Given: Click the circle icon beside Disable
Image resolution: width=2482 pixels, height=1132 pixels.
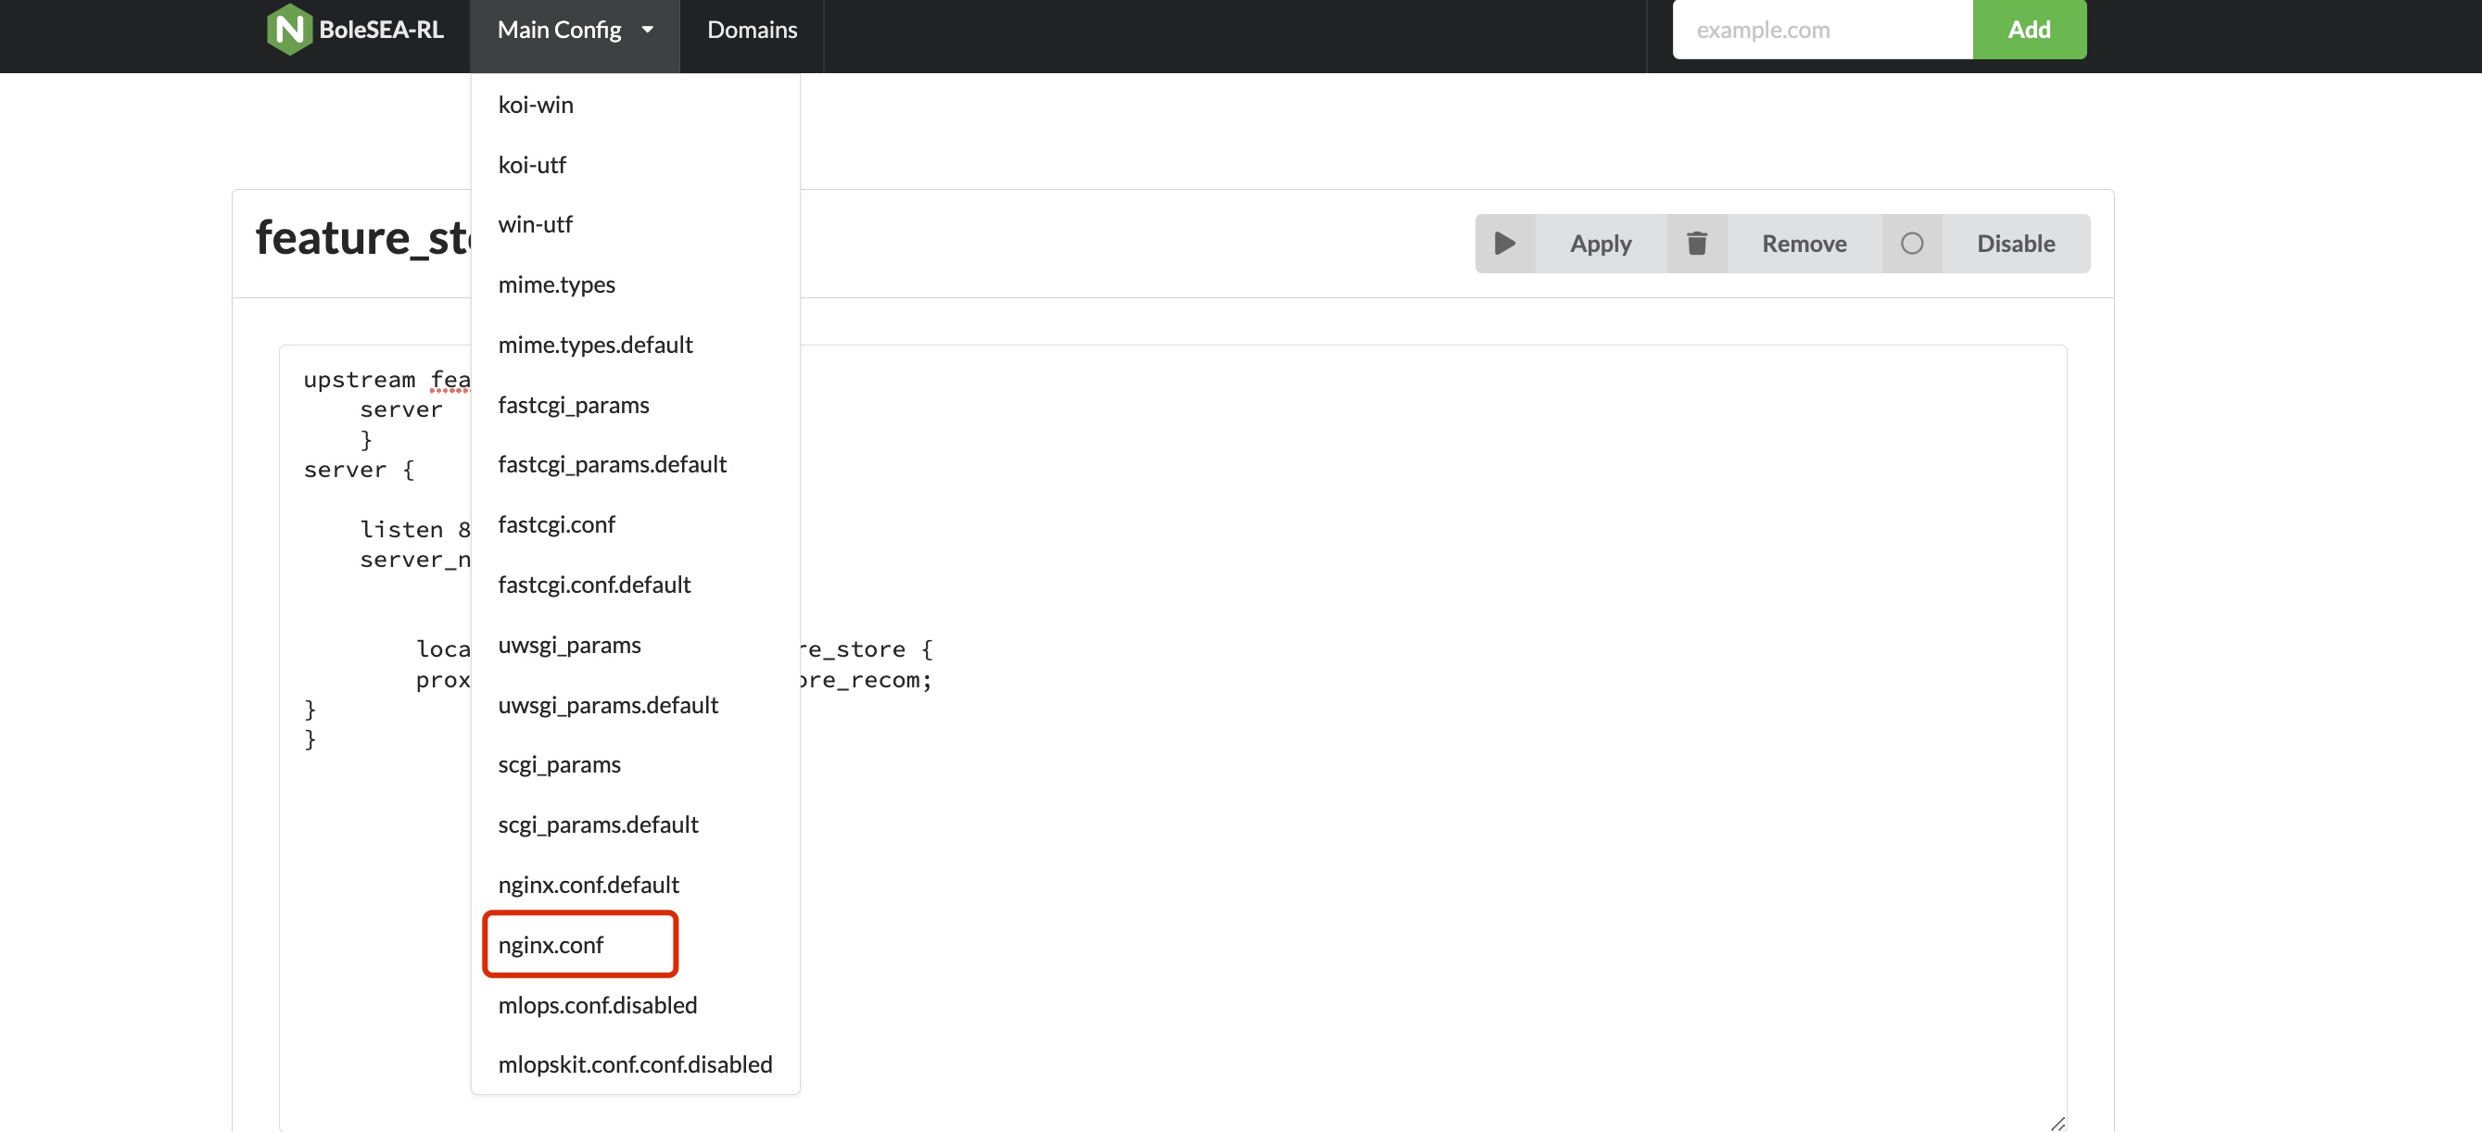Looking at the screenshot, I should [1912, 244].
